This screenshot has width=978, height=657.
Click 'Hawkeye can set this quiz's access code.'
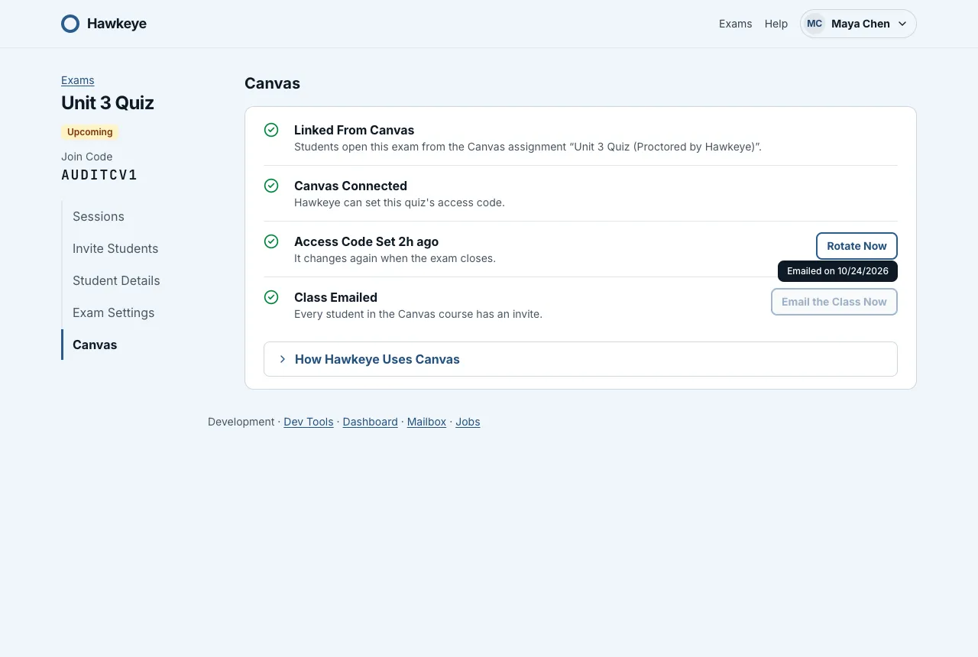[400, 202]
